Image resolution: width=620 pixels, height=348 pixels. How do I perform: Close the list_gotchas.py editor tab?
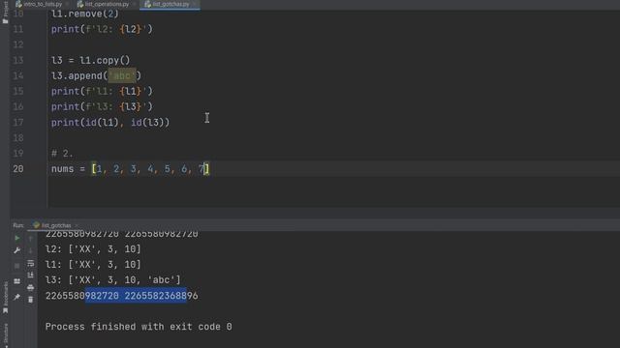click(195, 4)
